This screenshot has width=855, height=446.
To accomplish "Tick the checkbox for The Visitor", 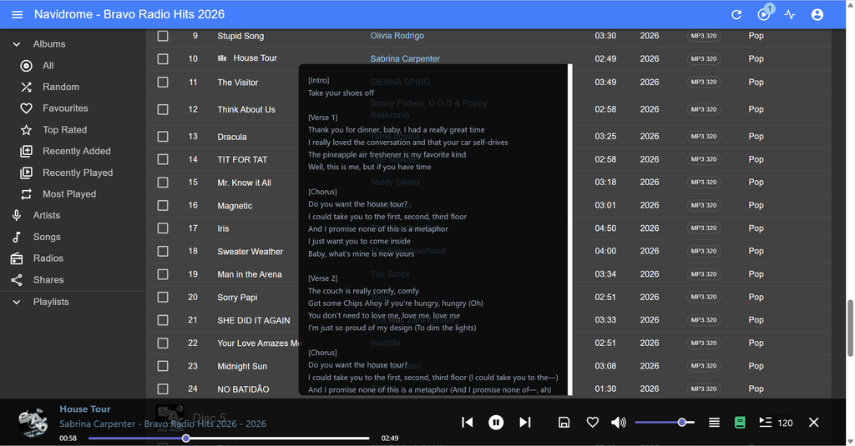I will [x=163, y=83].
